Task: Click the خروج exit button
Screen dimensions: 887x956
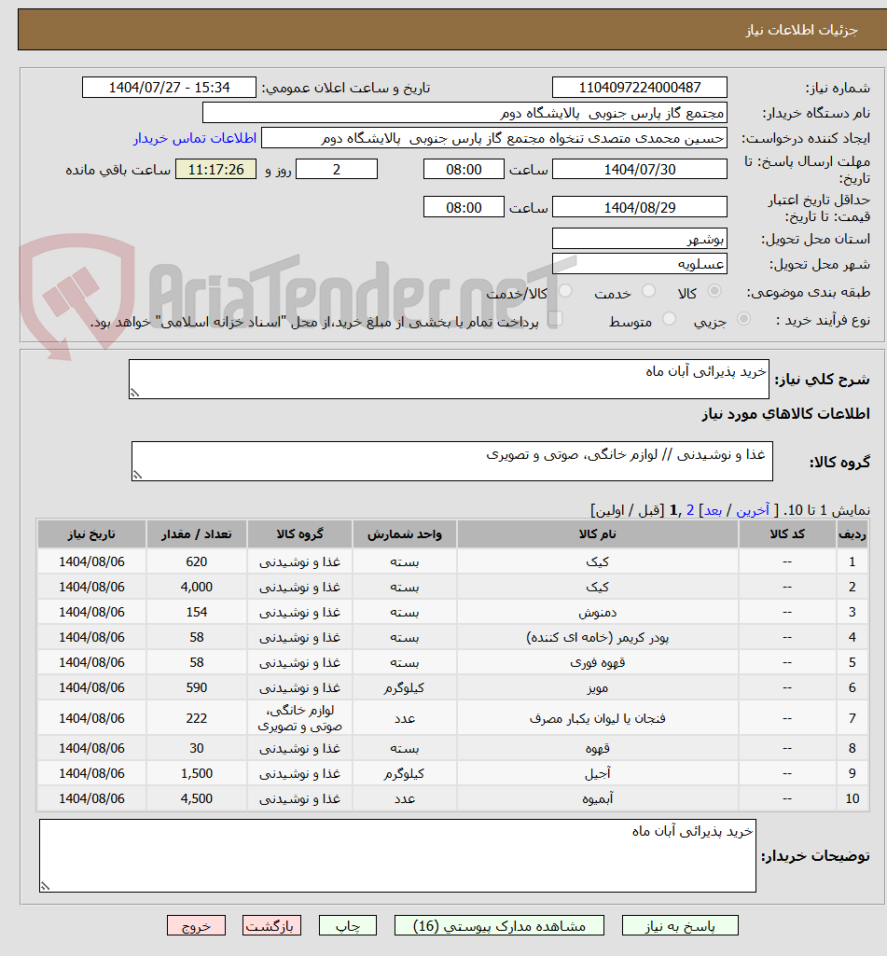Action: click(196, 925)
